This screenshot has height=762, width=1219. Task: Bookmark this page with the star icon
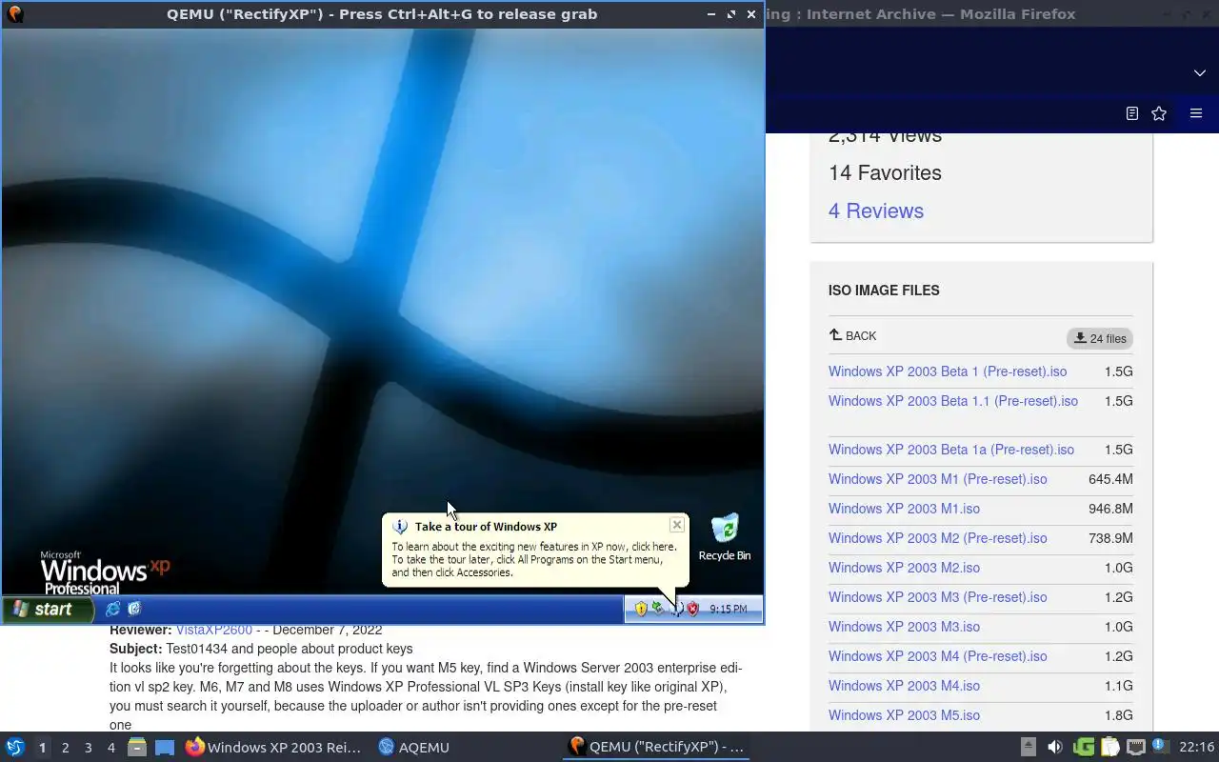point(1159,113)
